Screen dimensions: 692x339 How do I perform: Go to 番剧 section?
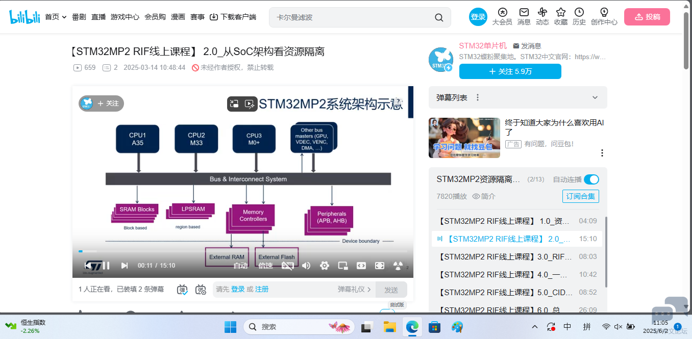click(79, 17)
